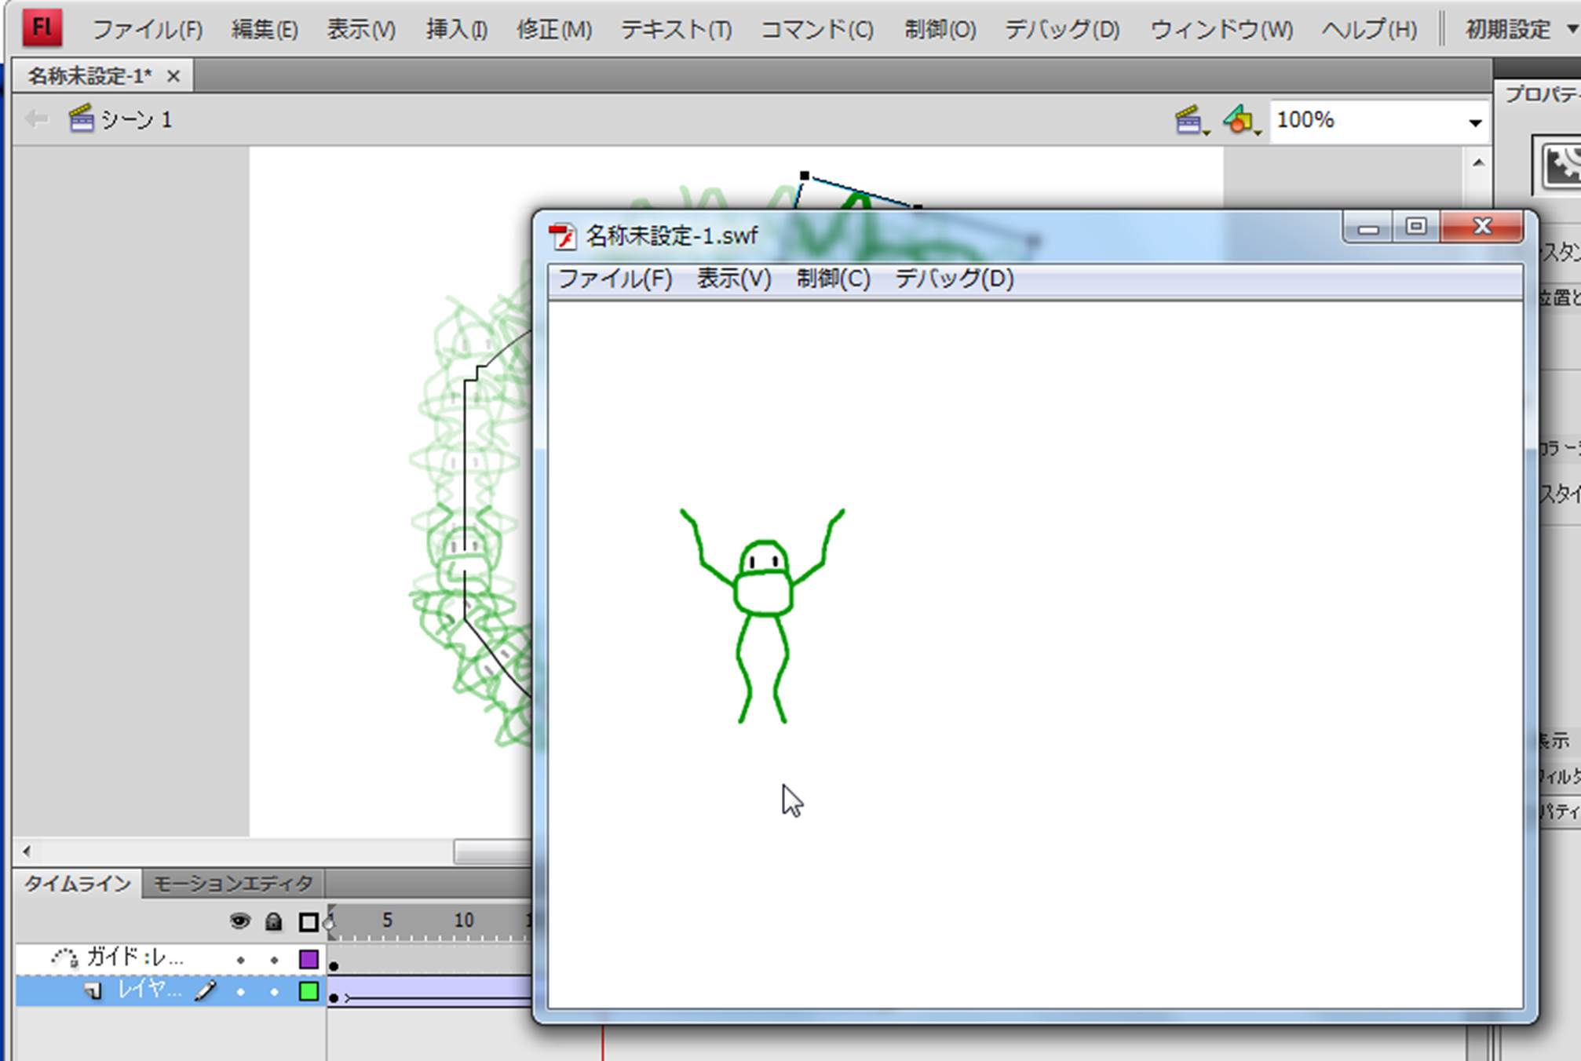
Task: Open the 100% zoom dropdown
Action: (1475, 122)
